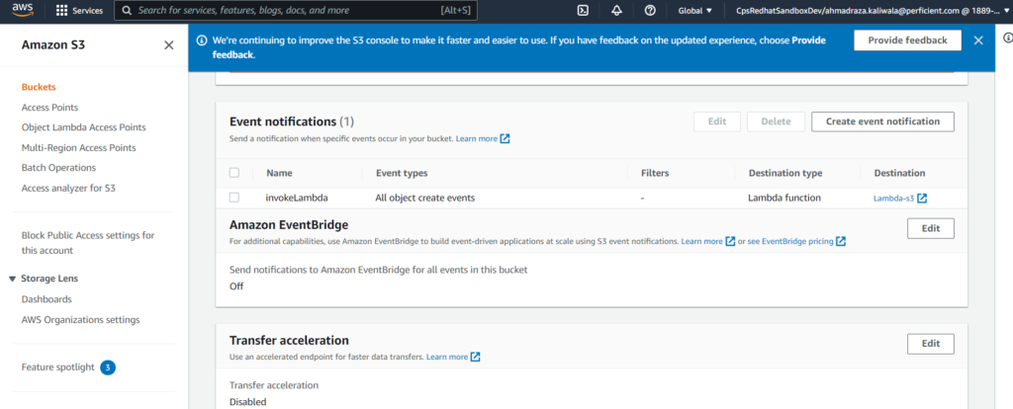
Task: Open Storage Lens Dashboards
Action: [46, 299]
